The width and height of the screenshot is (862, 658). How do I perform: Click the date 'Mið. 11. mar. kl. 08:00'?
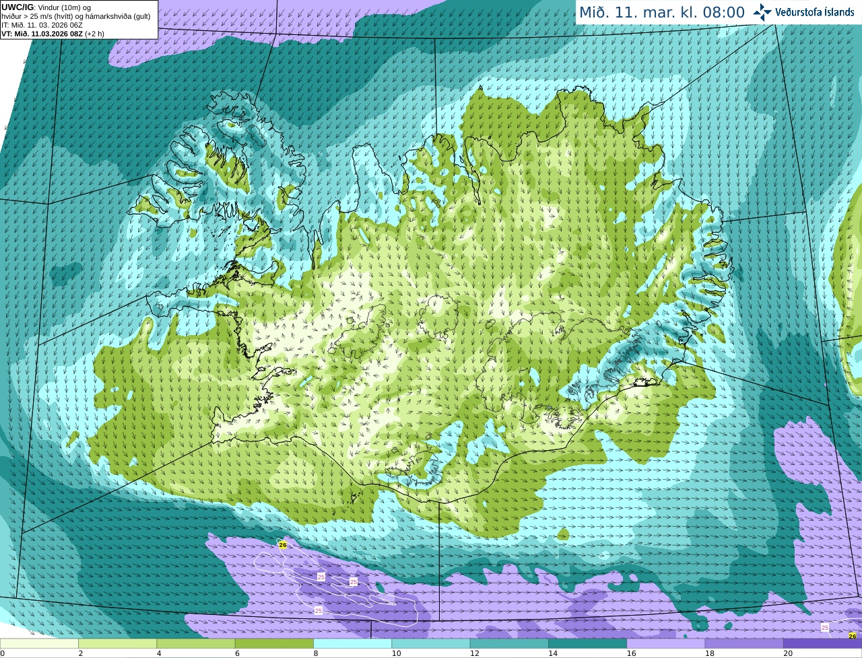pyautogui.click(x=662, y=13)
